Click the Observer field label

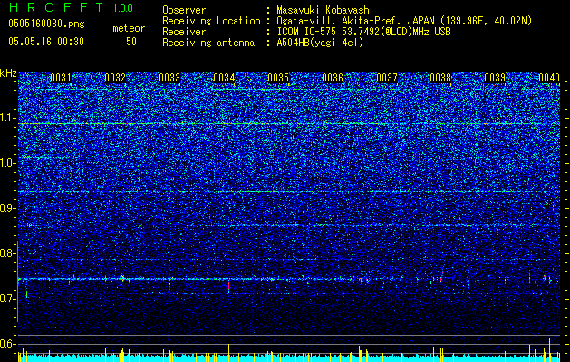tap(184, 10)
